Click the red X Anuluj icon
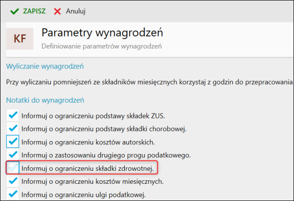The height and width of the screenshot is (201, 294). (x=58, y=11)
